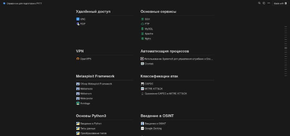This screenshot has width=290, height=136.
Task: Click the Crontab page icon
Action: click(142, 64)
